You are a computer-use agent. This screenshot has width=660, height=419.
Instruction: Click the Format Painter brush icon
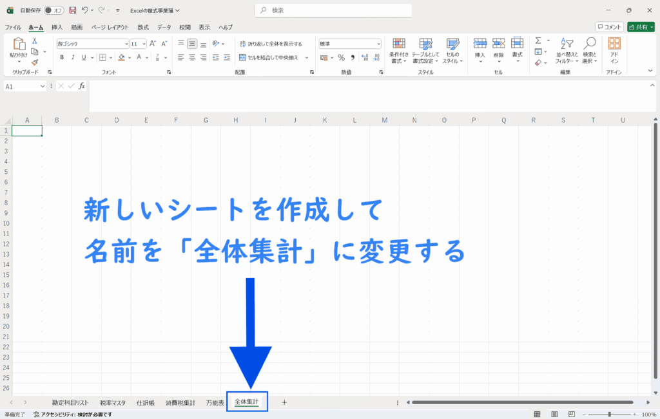(x=34, y=62)
